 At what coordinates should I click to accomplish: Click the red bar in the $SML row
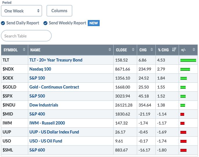coord(183,150)
